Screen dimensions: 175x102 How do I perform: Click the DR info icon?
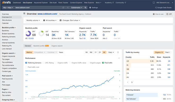tap(35, 31)
